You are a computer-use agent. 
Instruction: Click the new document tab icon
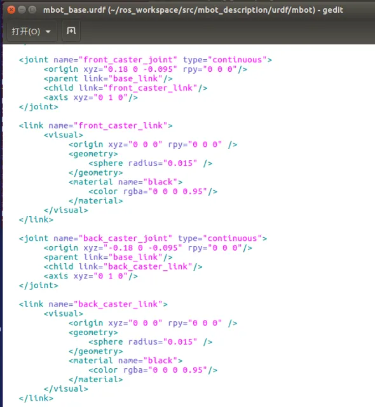(71, 31)
